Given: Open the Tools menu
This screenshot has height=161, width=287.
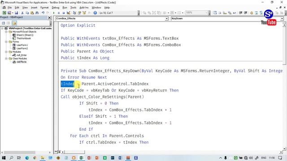Looking at the screenshot, I should 73,8.
